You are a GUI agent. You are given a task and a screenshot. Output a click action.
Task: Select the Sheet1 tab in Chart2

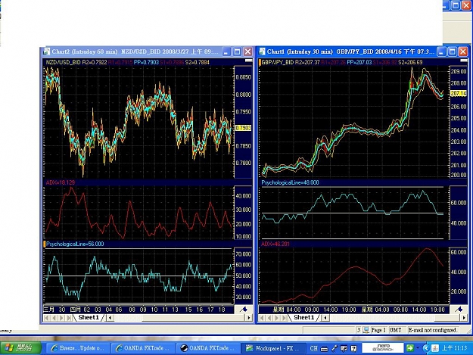89,317
